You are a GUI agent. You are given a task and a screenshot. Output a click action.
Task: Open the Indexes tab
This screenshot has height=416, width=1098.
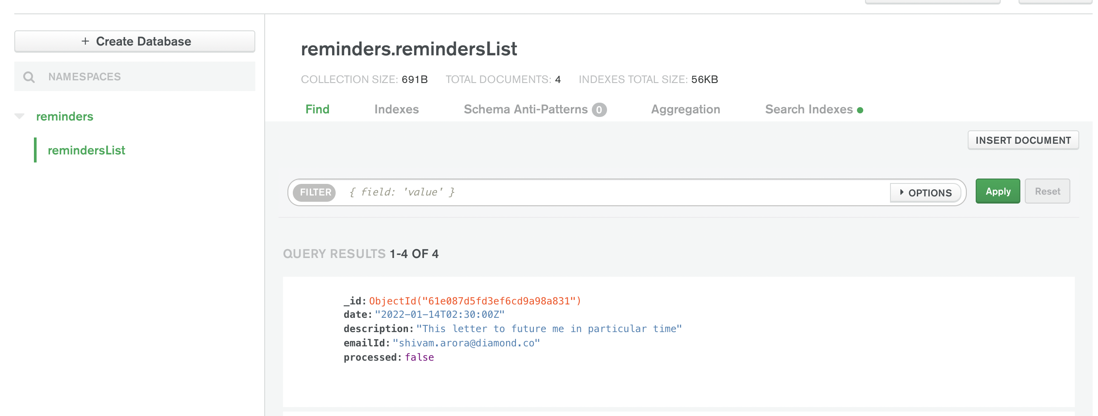(396, 109)
